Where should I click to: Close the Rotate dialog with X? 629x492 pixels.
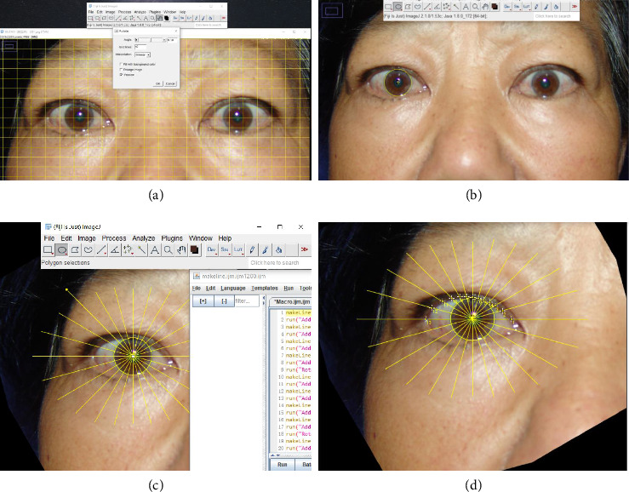[175, 31]
